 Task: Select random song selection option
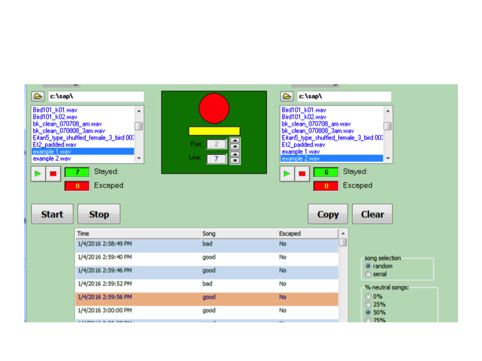coord(368,266)
